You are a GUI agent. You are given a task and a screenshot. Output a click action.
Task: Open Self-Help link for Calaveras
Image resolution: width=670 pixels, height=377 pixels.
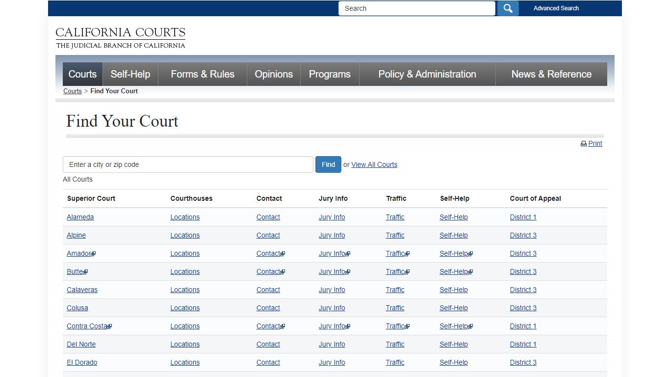[x=454, y=290]
